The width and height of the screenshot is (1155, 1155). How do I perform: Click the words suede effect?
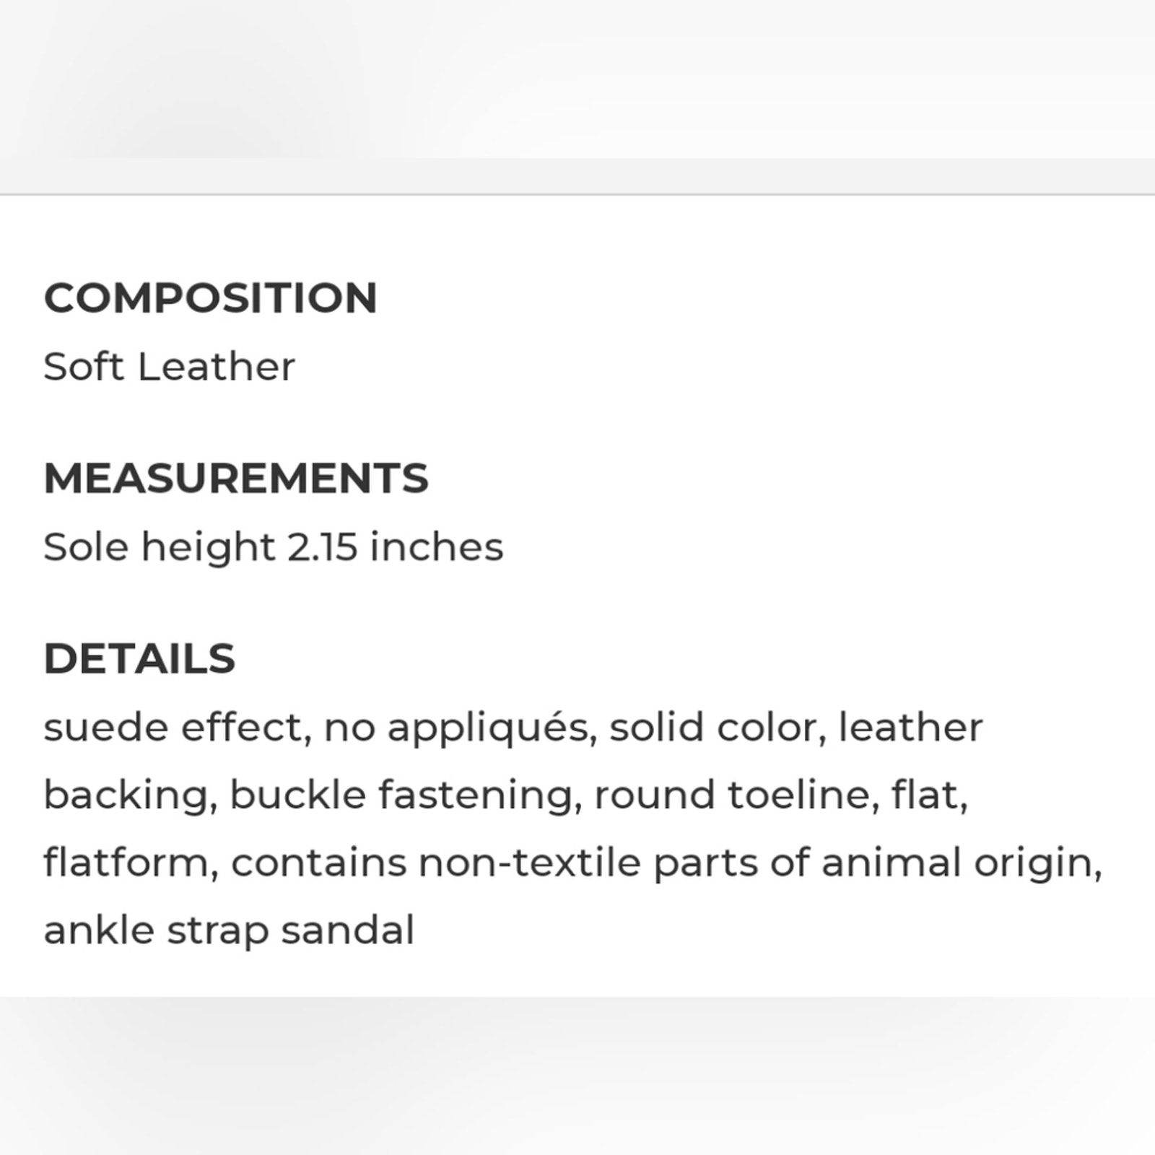(178, 727)
